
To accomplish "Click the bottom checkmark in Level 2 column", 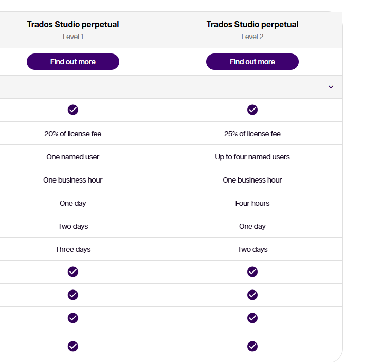I will (x=252, y=346).
